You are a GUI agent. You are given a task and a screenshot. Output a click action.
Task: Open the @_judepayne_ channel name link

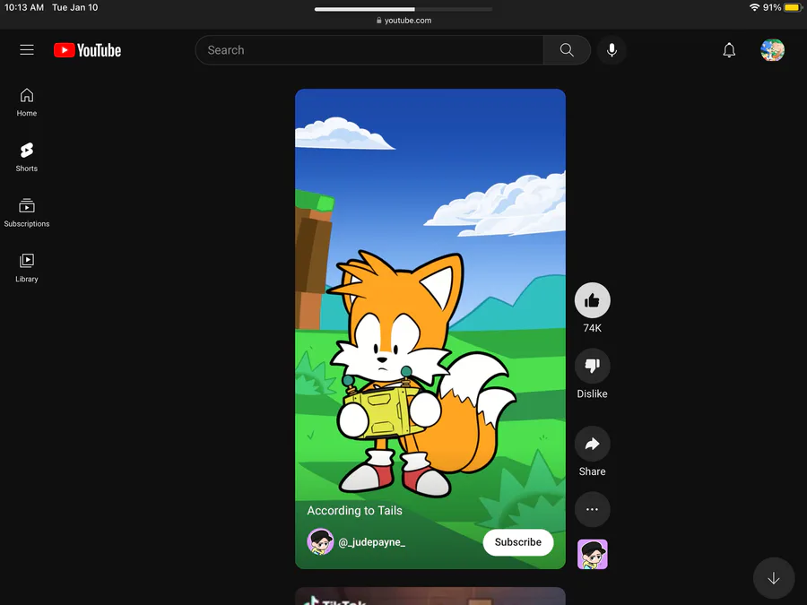tap(371, 542)
